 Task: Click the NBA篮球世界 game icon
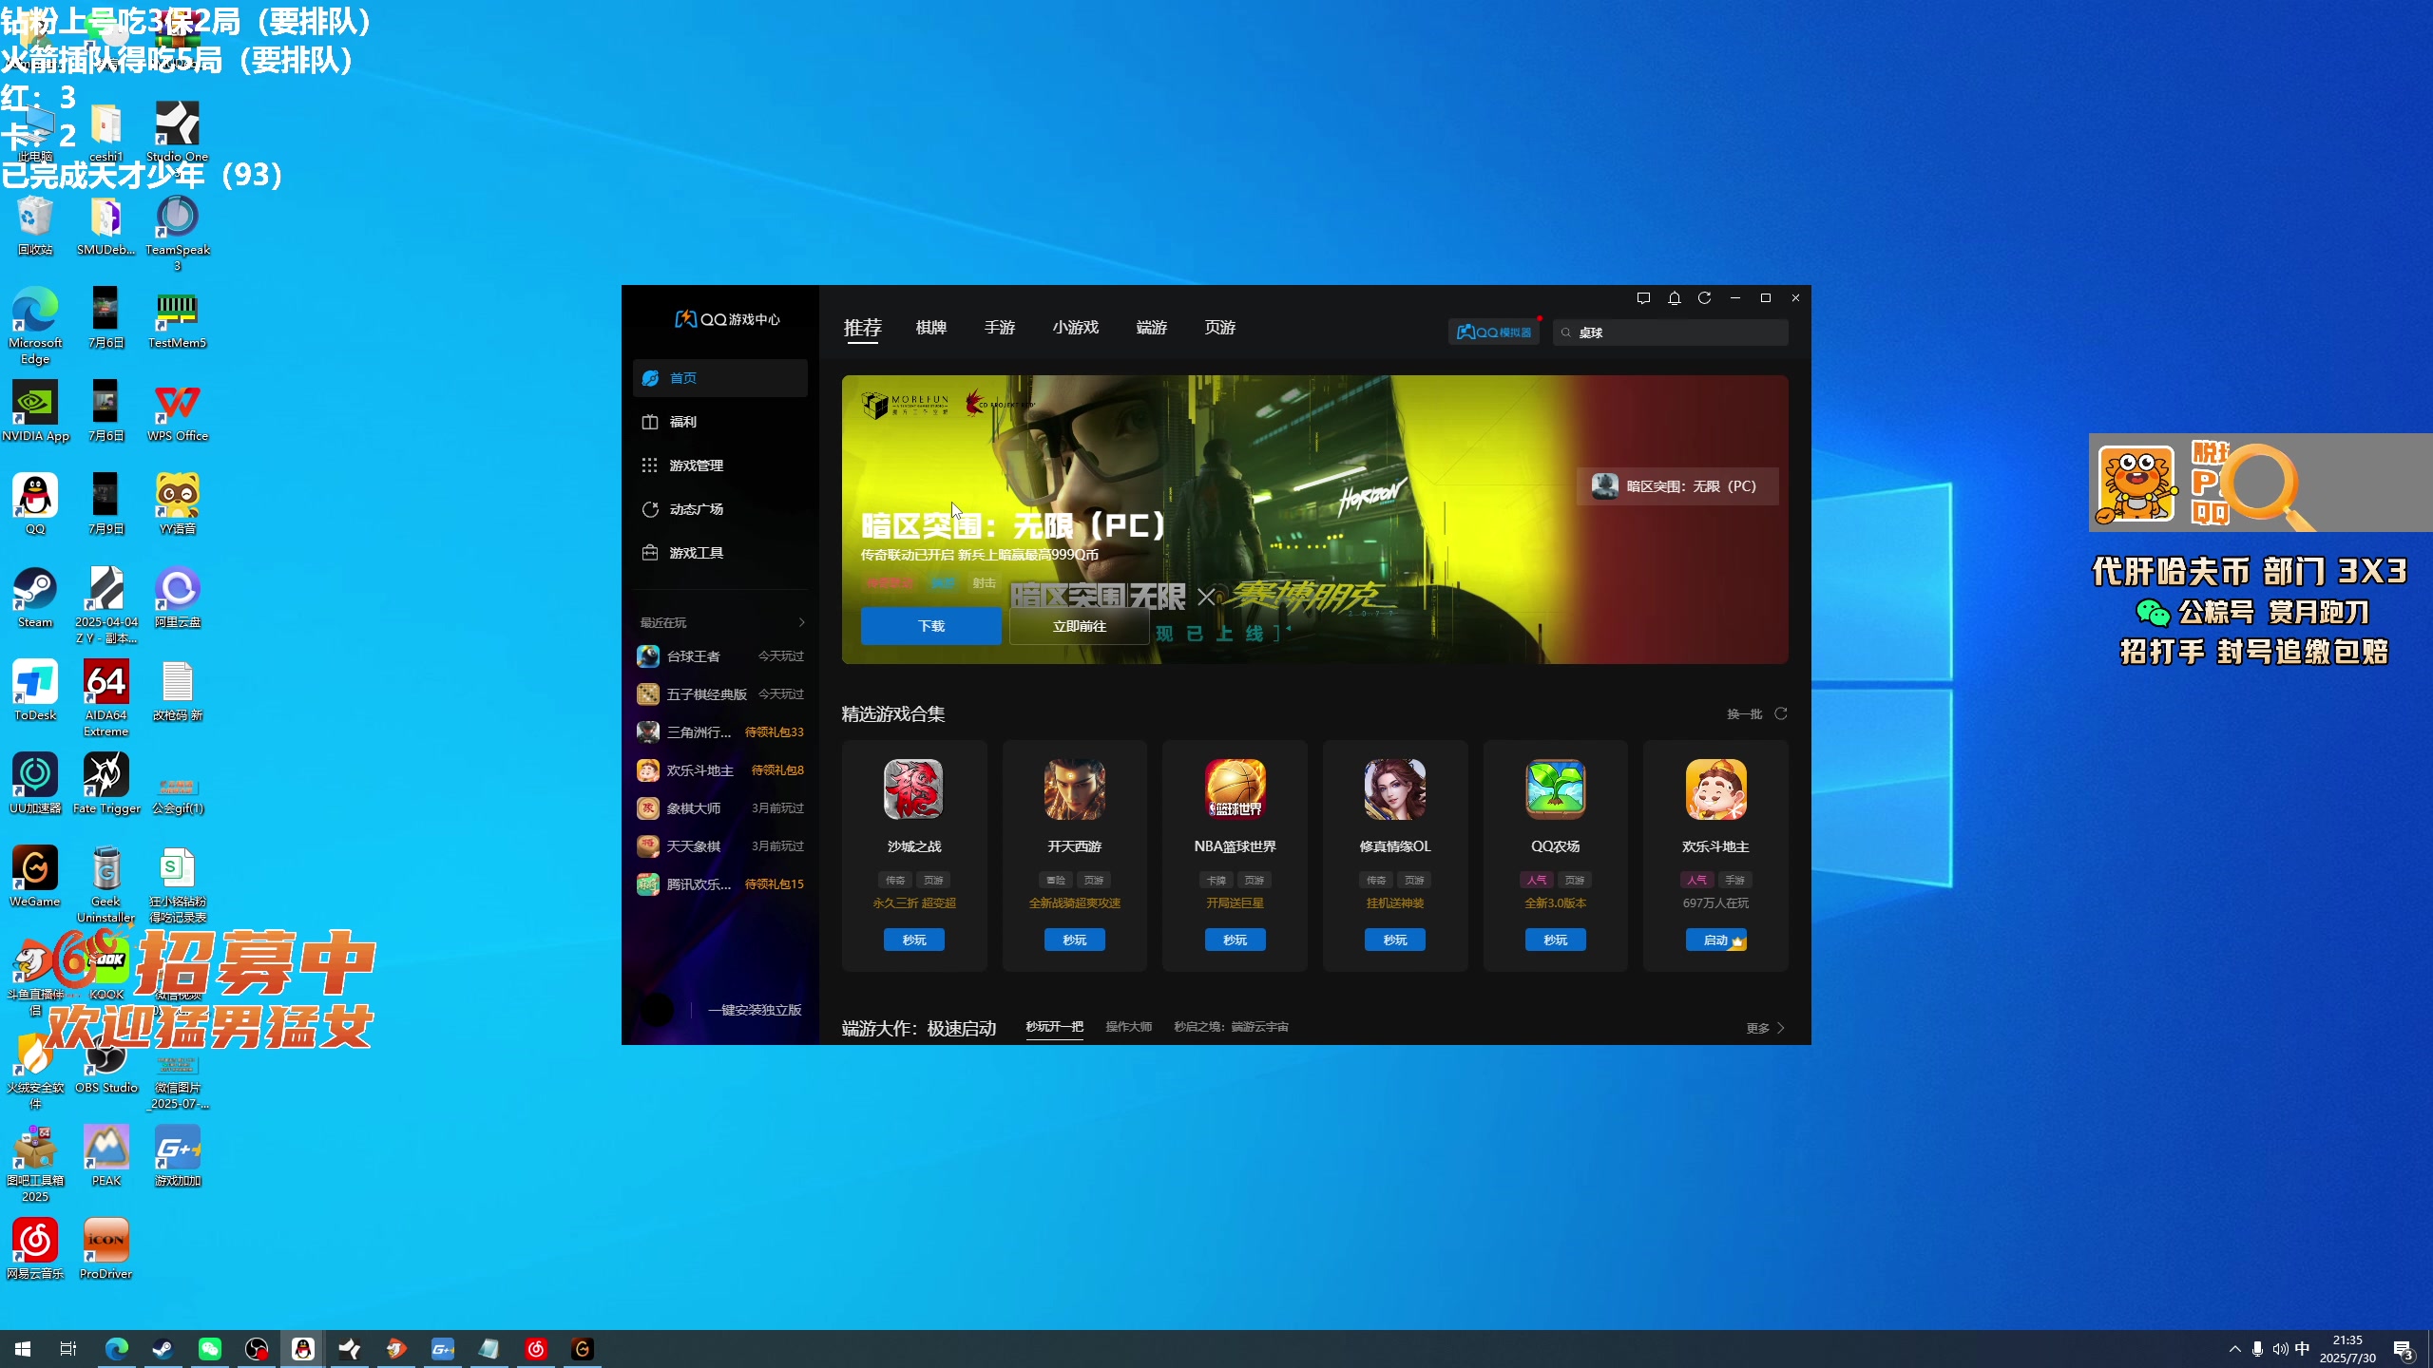[1235, 788]
